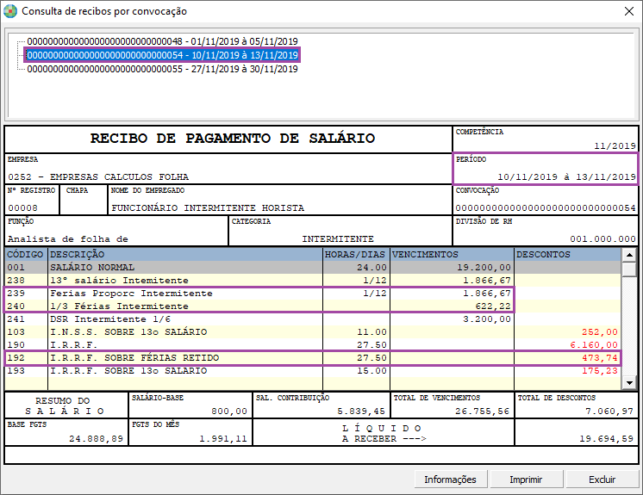Click FGTS do mês value 1.991,11
The image size is (643, 495).
pyautogui.click(x=223, y=439)
